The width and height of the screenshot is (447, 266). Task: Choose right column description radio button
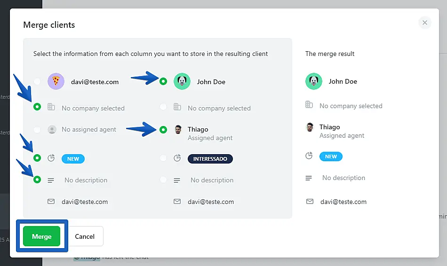pyautogui.click(x=163, y=180)
